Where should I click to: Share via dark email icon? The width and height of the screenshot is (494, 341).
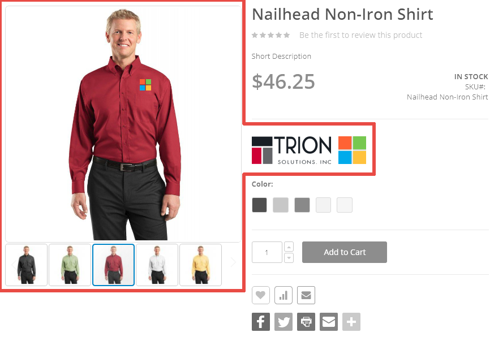coord(329,321)
